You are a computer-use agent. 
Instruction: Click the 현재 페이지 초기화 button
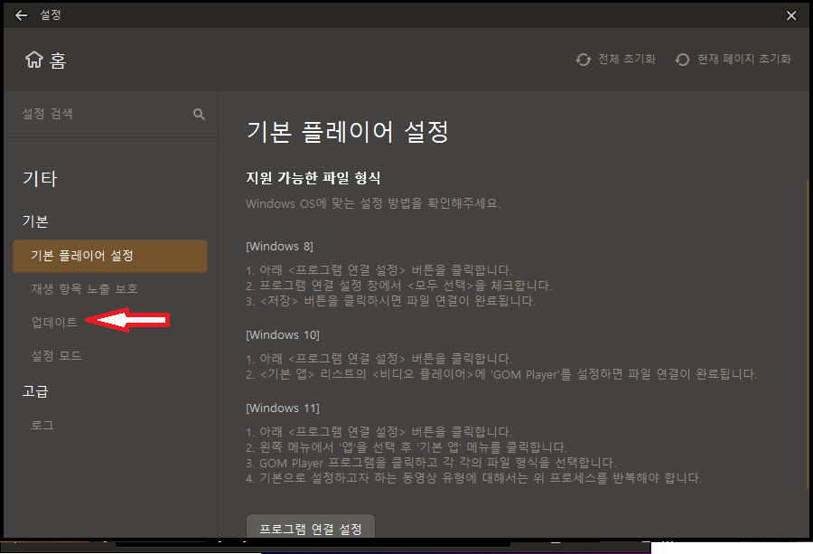pos(733,59)
